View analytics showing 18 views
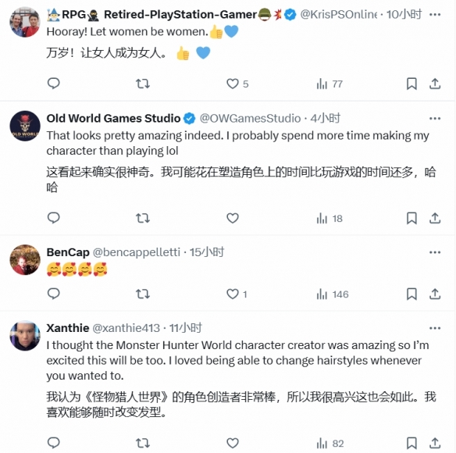This screenshot has width=456, height=453. [330, 219]
